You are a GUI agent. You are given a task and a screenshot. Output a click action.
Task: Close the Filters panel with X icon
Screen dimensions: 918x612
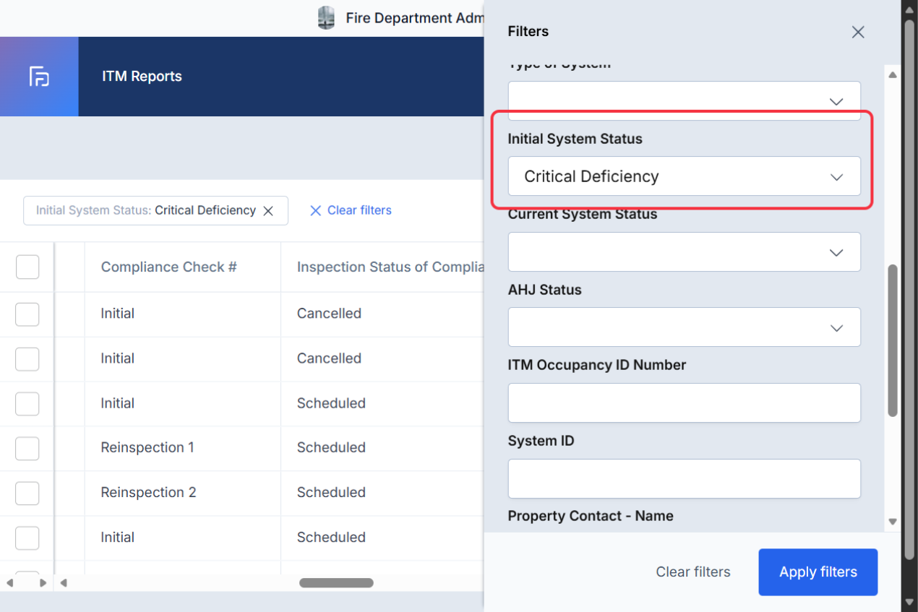click(858, 32)
